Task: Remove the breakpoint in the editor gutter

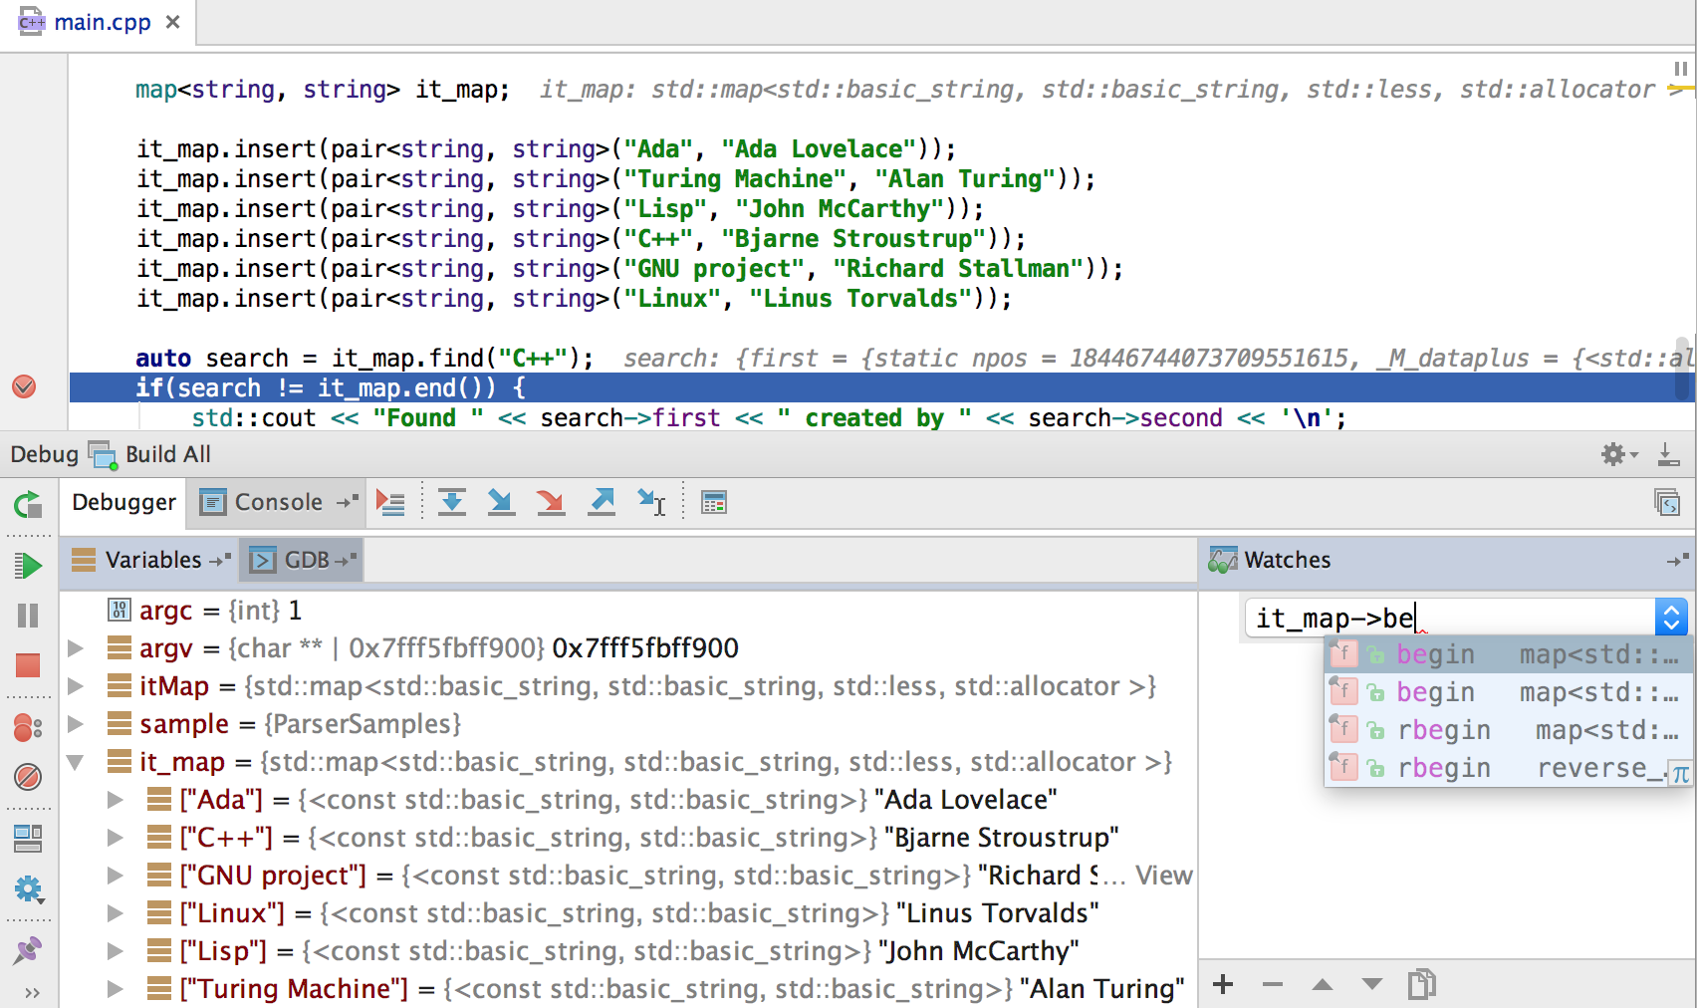Action: click(x=24, y=387)
